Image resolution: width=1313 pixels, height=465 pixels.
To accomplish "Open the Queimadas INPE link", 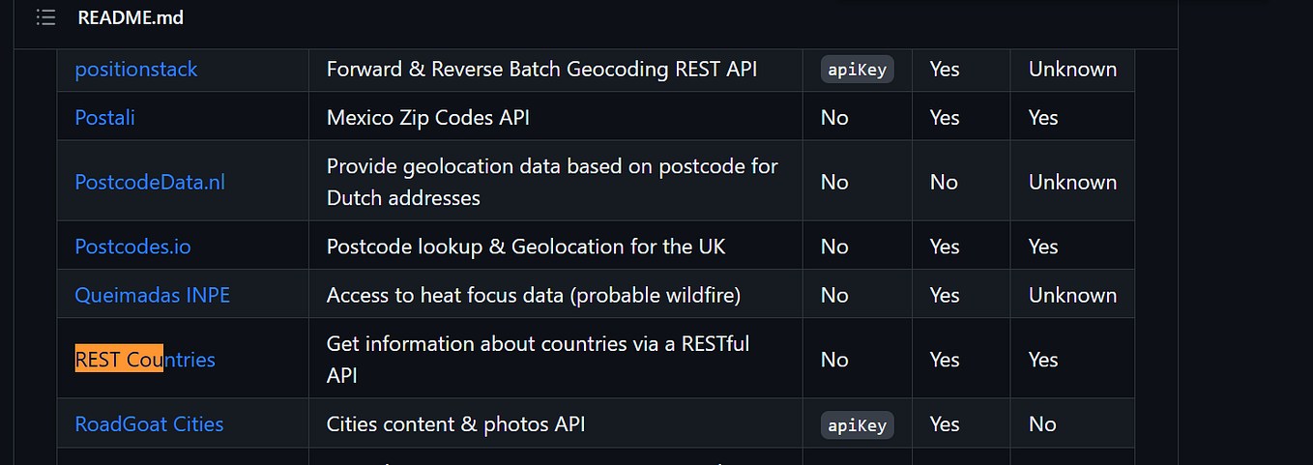I will (153, 295).
